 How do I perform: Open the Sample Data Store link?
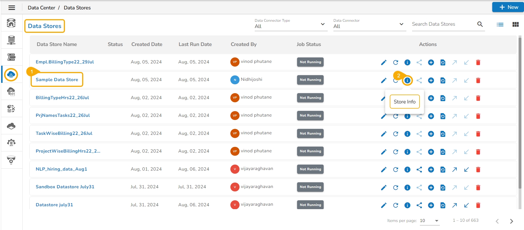pos(57,80)
